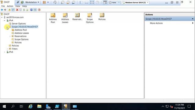Open Properties from the MMC toolbar
195x110 pixels.
[20, 10]
